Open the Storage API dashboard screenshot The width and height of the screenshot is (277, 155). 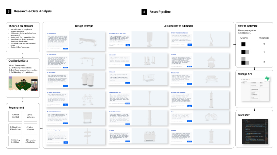tap(255, 89)
